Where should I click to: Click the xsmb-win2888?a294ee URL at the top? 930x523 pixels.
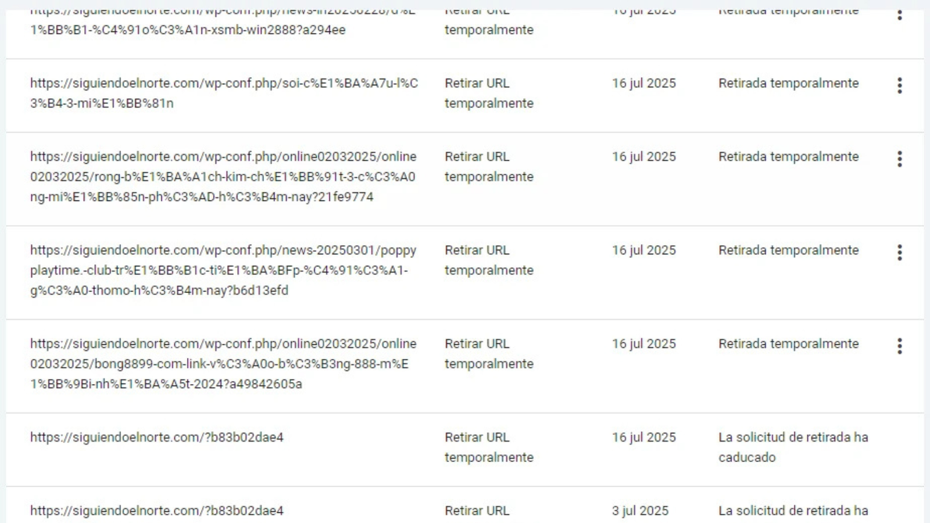tap(188, 29)
